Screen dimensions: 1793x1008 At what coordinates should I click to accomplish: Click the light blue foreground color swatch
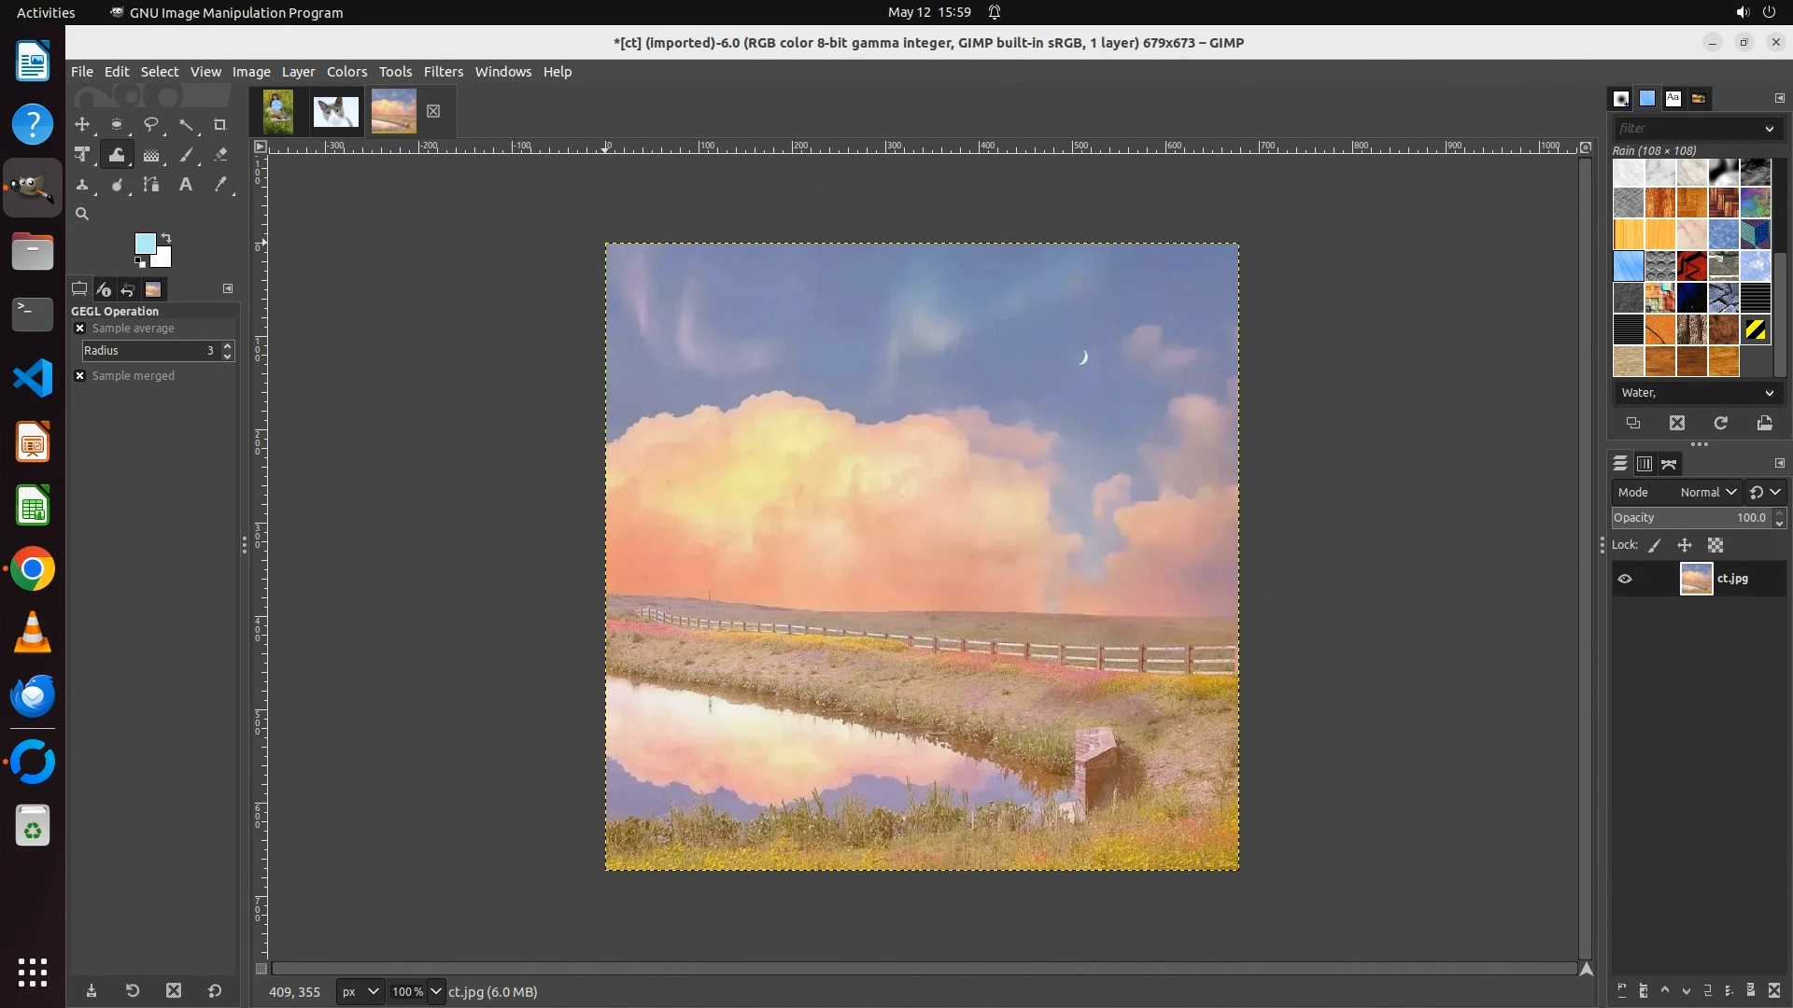(x=144, y=244)
